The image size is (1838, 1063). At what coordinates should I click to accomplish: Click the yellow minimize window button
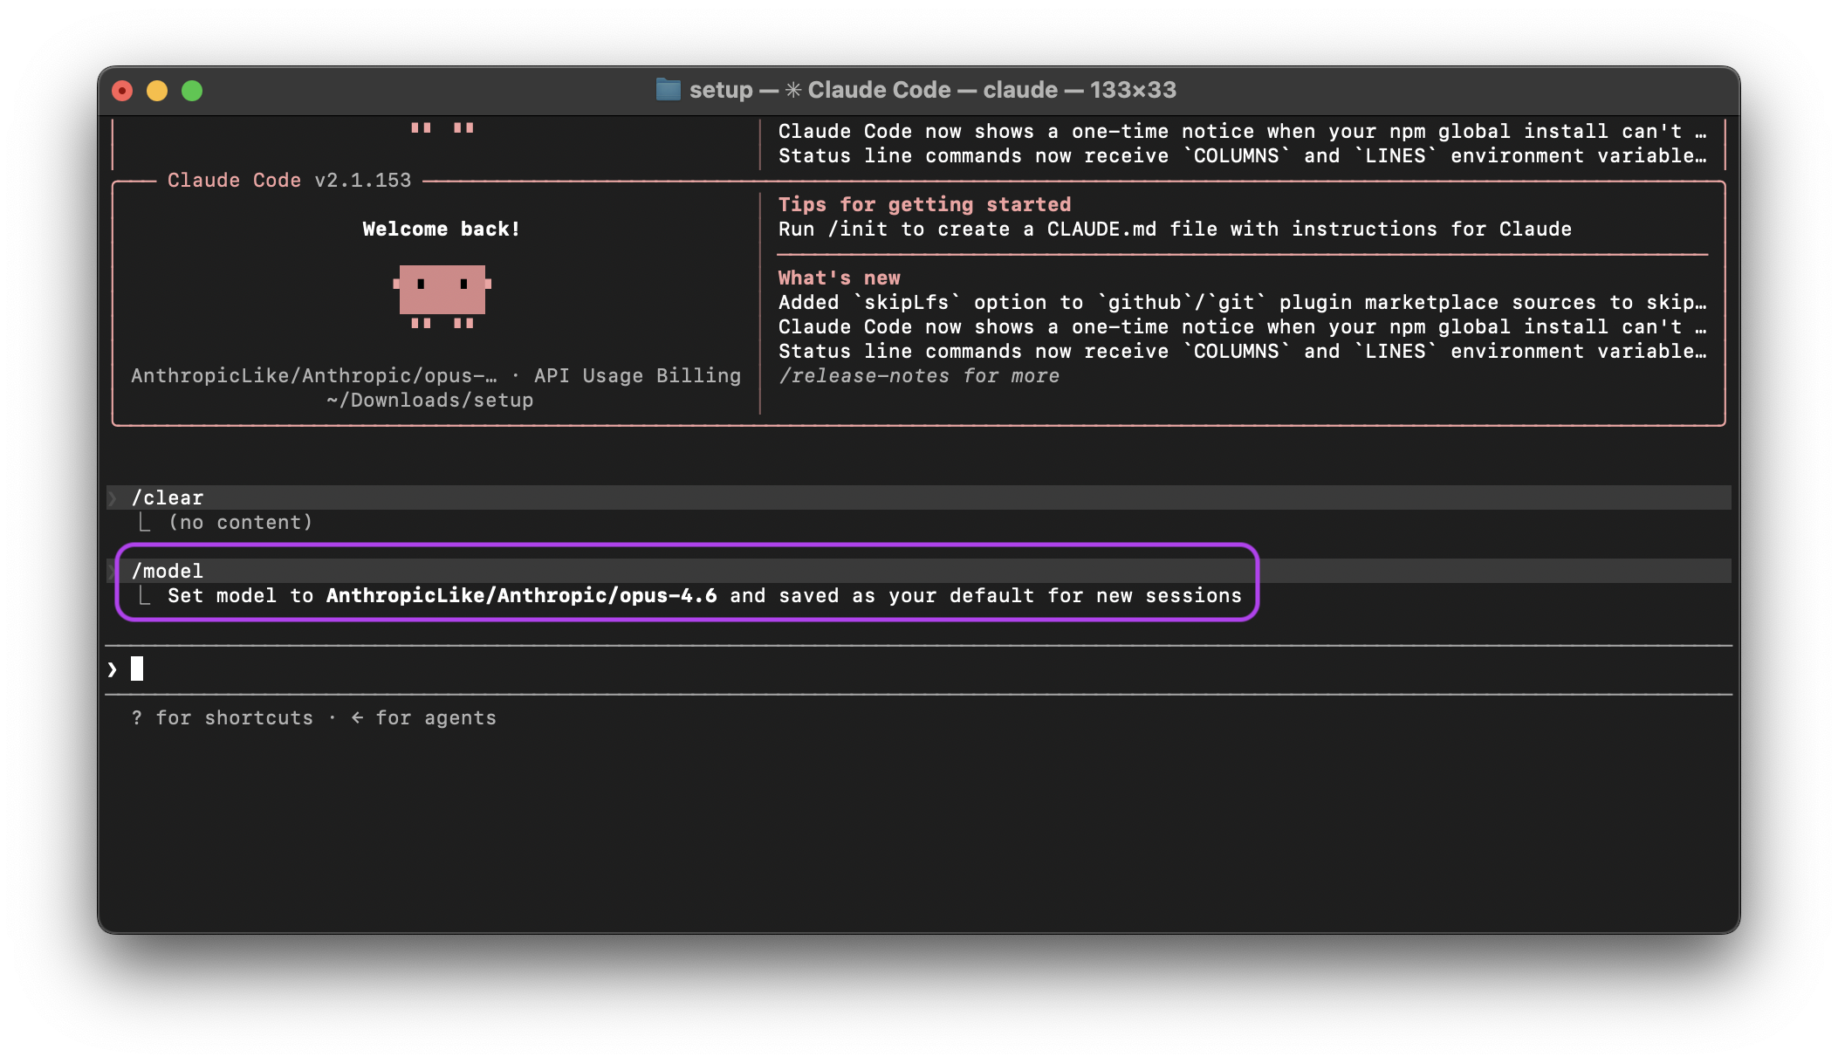click(x=157, y=91)
